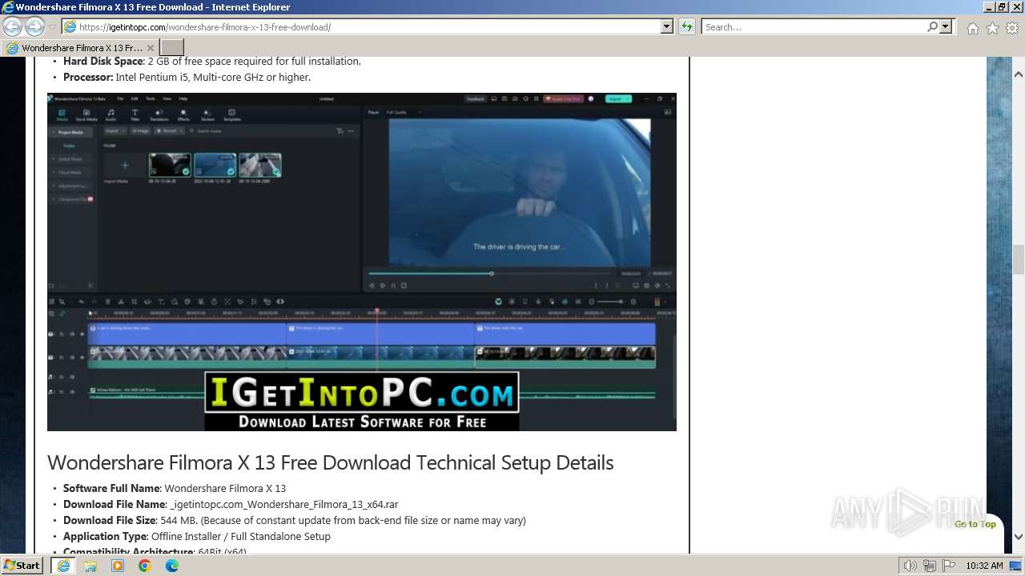Image resolution: width=1025 pixels, height=576 pixels.
Task: Click the scrollbar down arrow
Action: (x=1019, y=537)
